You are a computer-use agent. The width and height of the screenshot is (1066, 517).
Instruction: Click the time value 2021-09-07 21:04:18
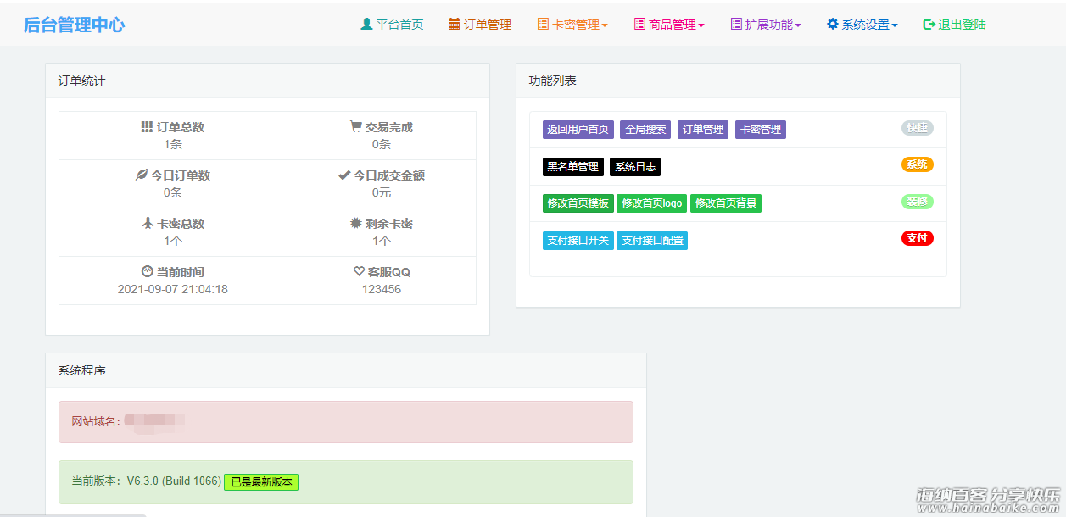pos(173,289)
